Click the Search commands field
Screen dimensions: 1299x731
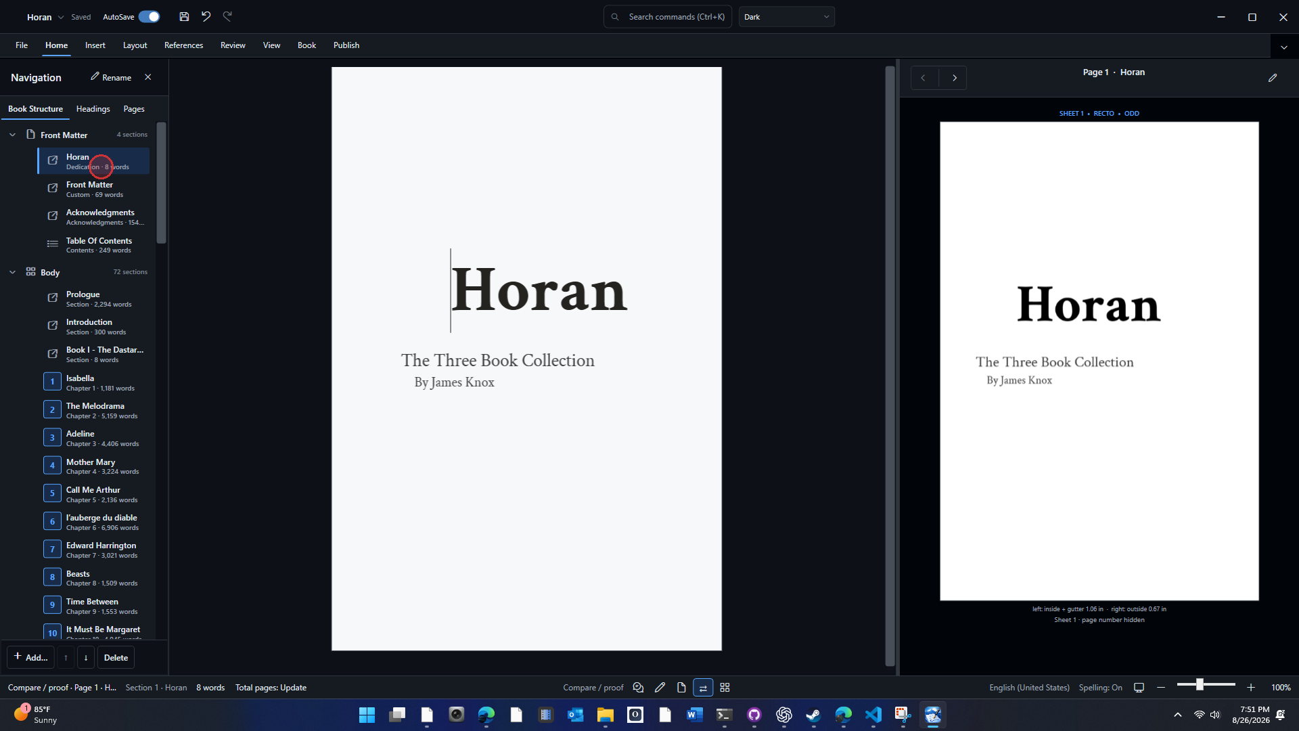coord(668,17)
